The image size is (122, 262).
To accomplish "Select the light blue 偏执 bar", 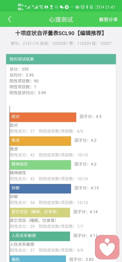I will pos(38,259).
